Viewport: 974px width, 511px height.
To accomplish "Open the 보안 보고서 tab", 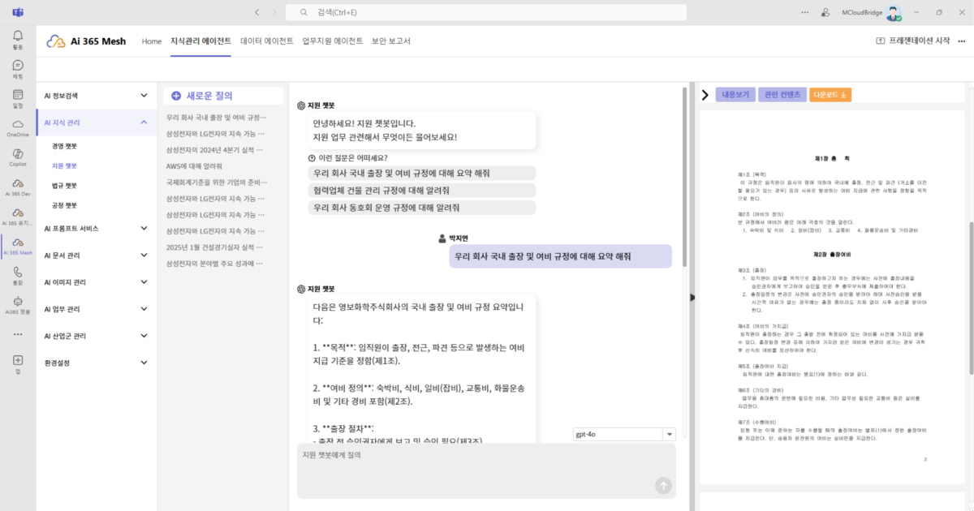I will point(391,41).
